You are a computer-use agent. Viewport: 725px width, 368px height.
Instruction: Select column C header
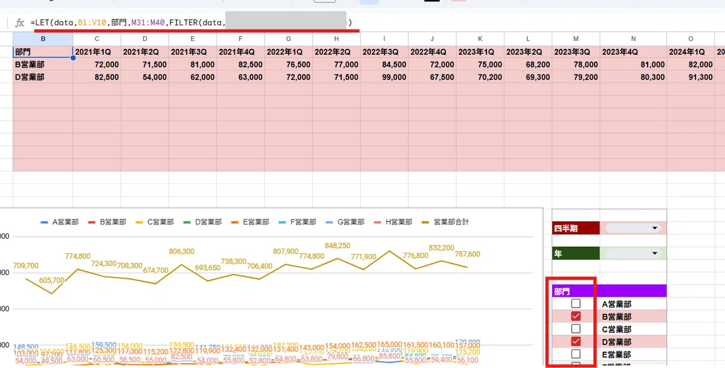coord(97,39)
